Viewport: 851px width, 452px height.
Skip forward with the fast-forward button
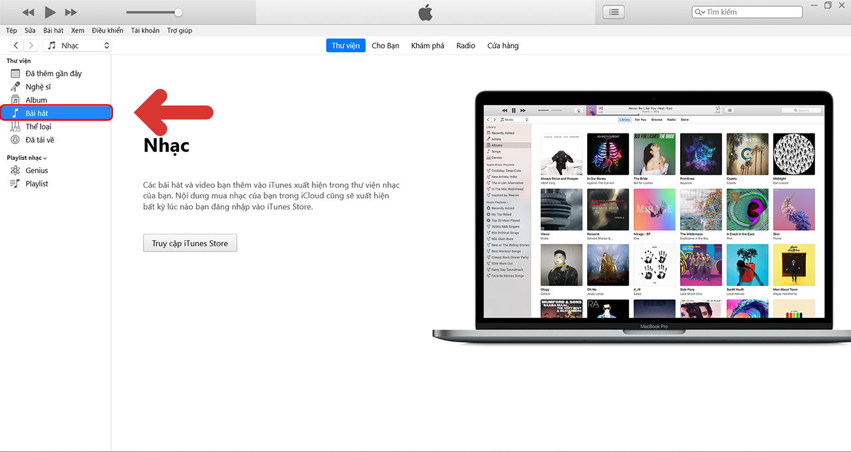pos(70,13)
